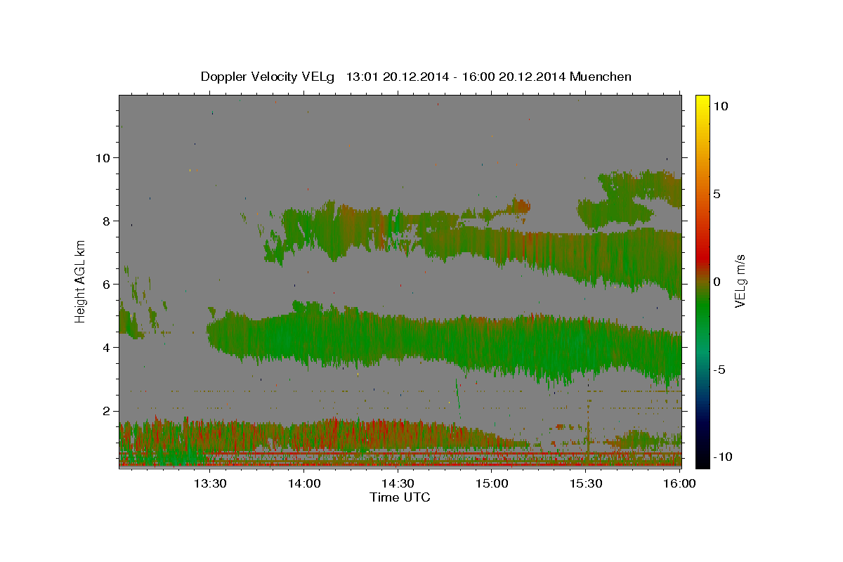
Task: Click the colorbar label '0'
Action: [x=717, y=282]
